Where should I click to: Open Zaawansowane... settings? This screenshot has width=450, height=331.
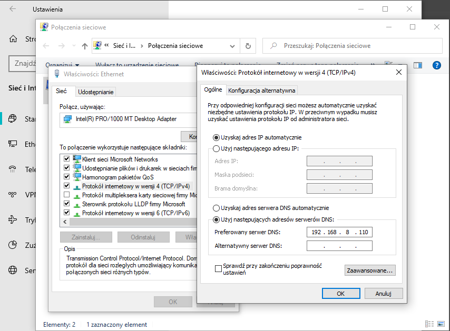[x=370, y=270]
